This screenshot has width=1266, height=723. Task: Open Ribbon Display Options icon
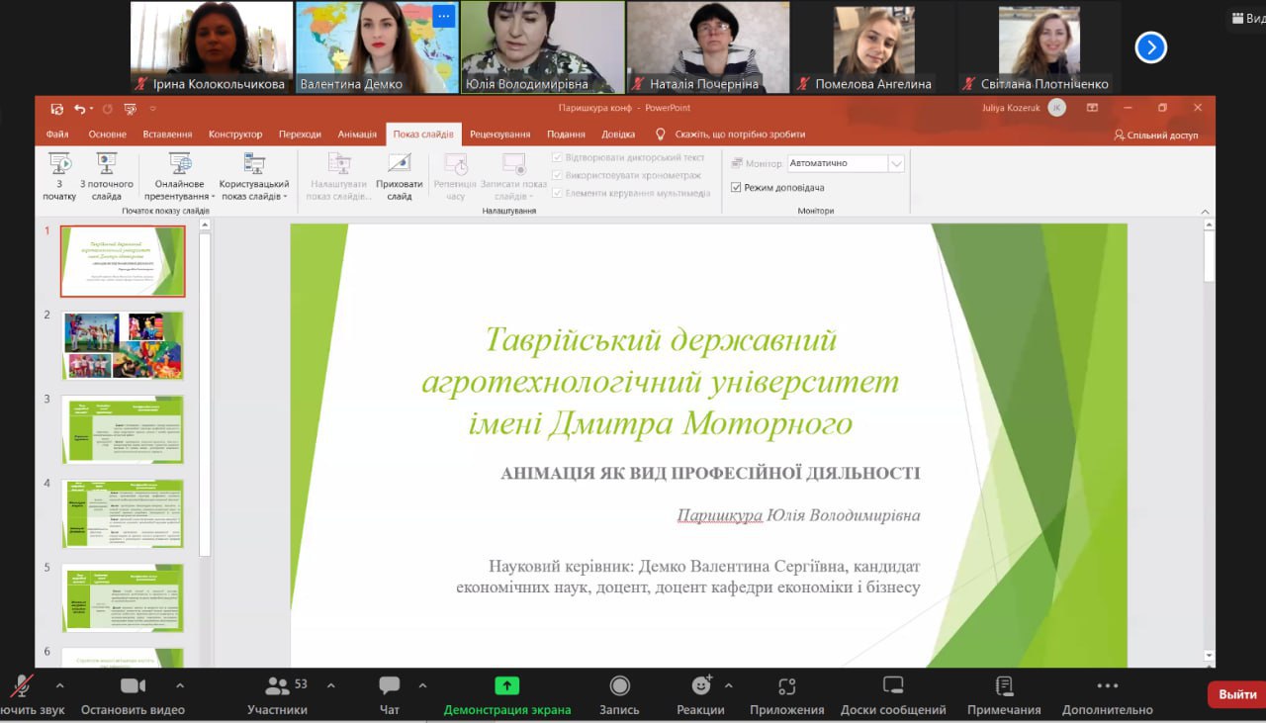point(1092,108)
